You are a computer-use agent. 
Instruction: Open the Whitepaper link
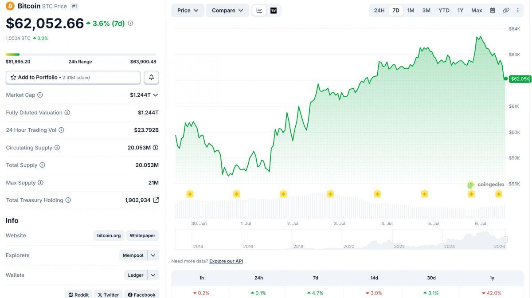pos(142,235)
